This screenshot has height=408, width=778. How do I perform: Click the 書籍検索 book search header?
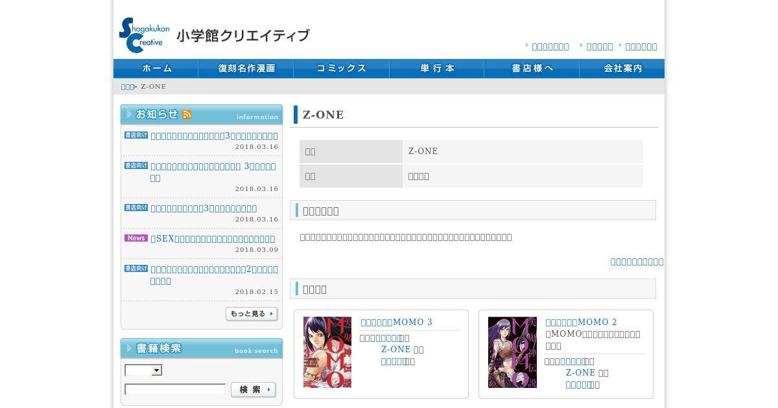[x=202, y=348]
